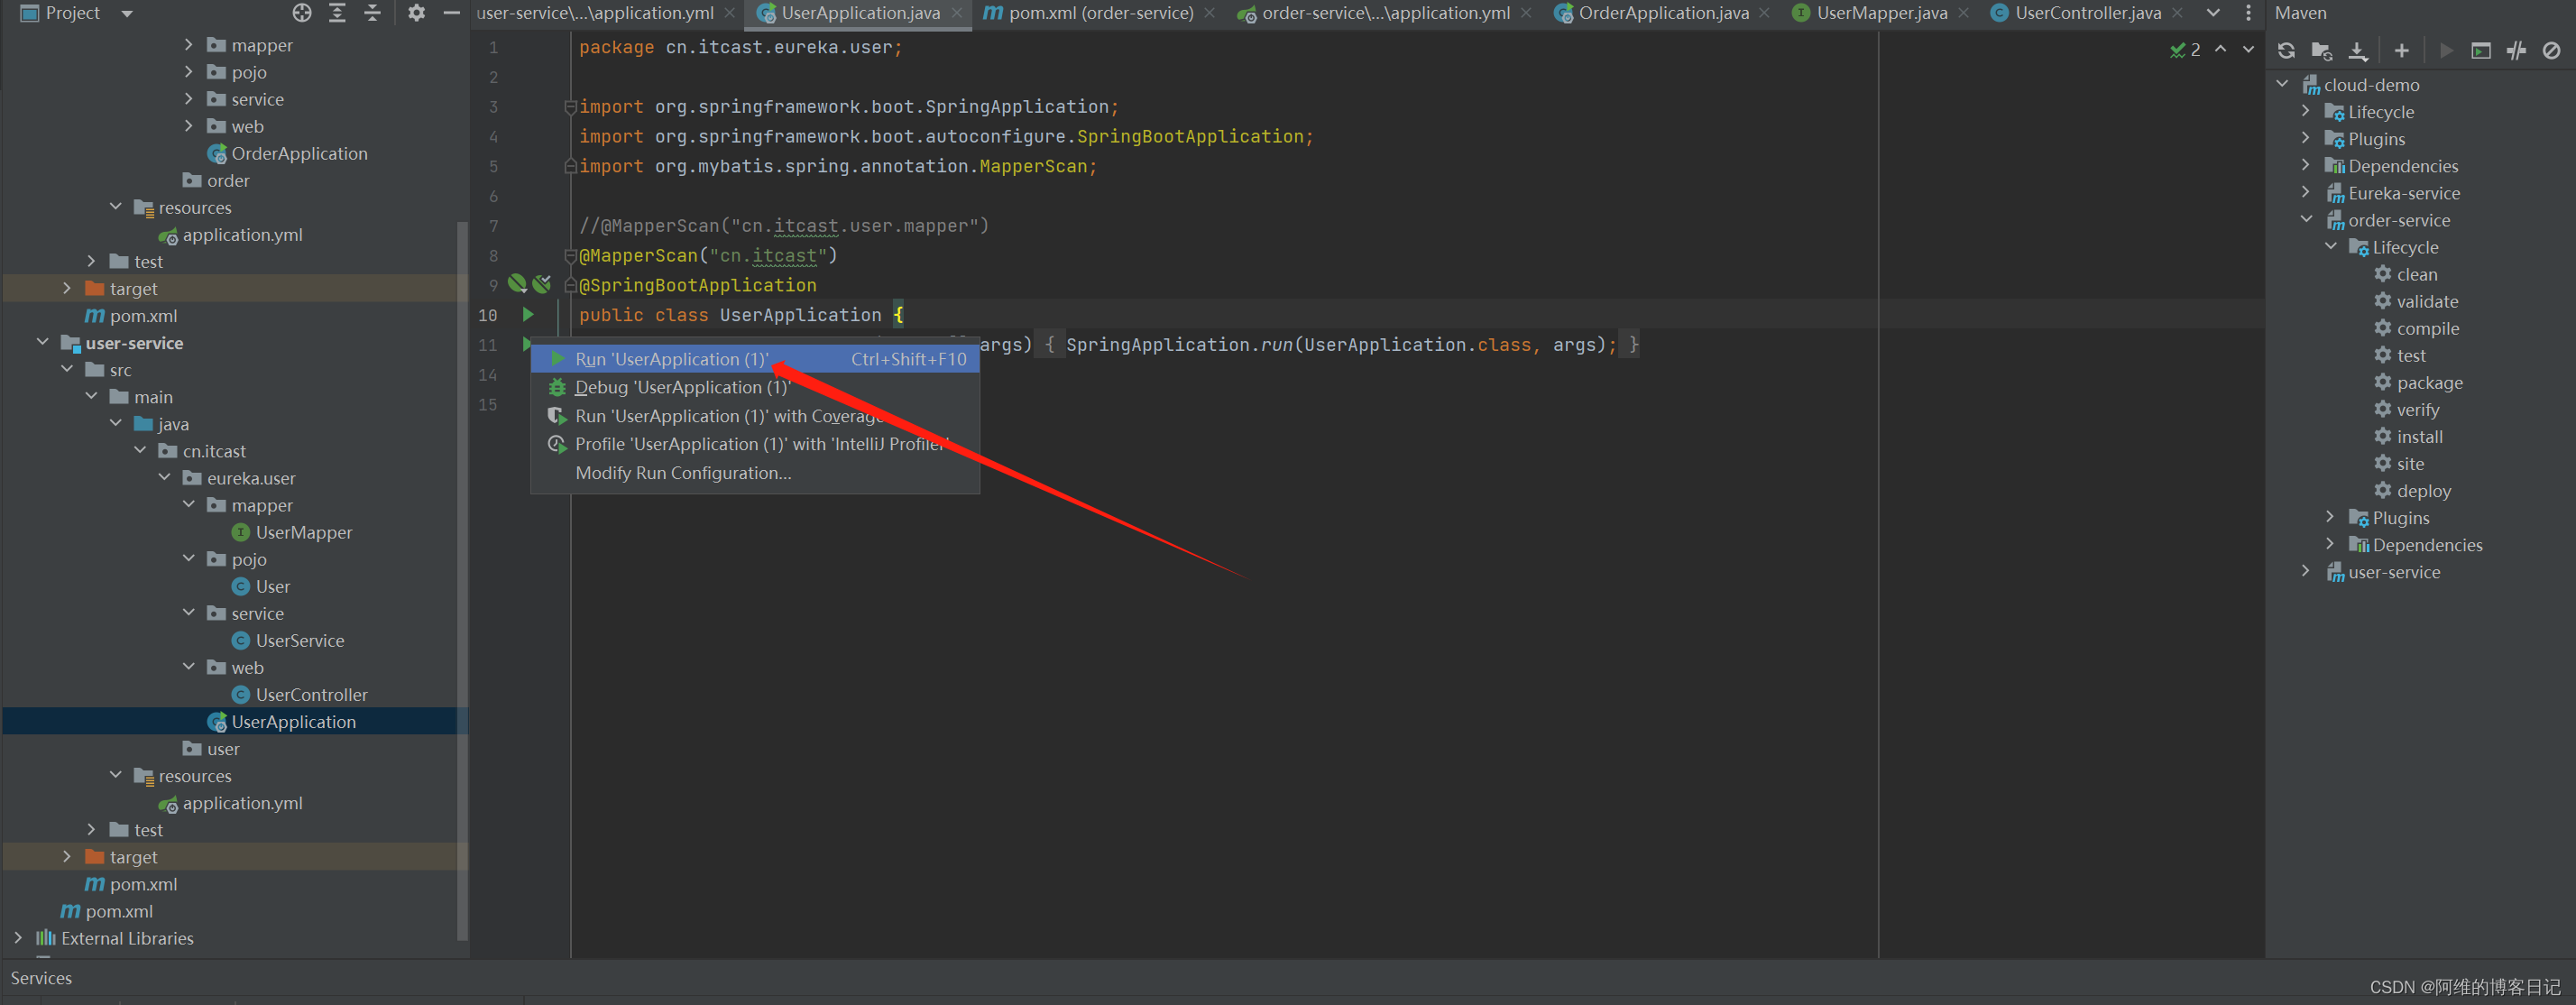Click Download Sources Maven icon

click(x=2357, y=51)
